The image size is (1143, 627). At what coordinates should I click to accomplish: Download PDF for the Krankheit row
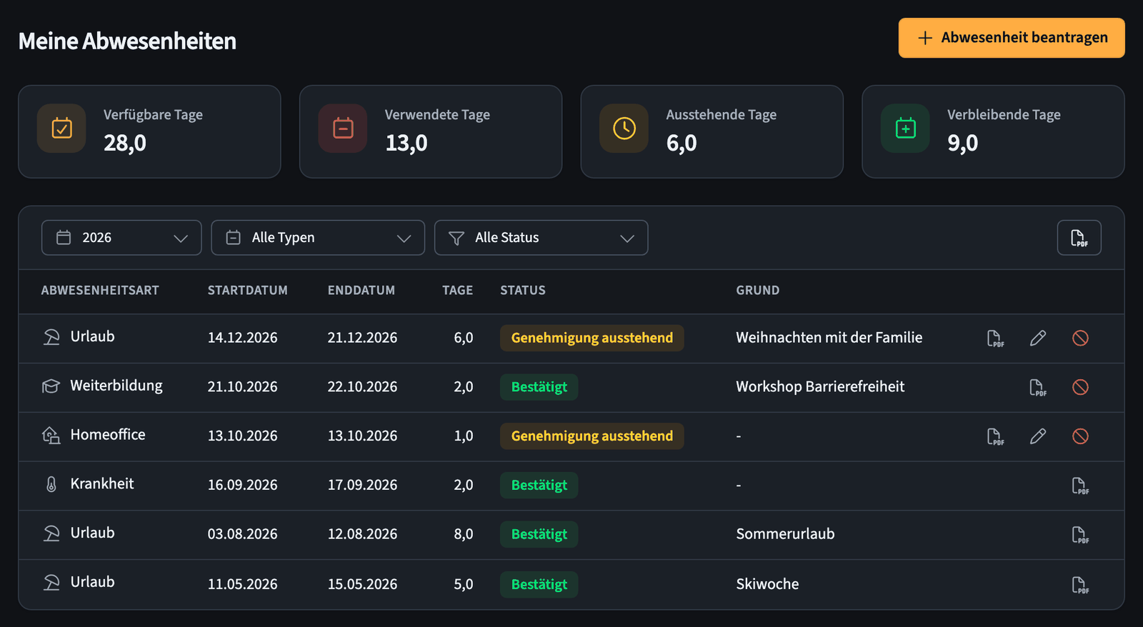point(1080,486)
